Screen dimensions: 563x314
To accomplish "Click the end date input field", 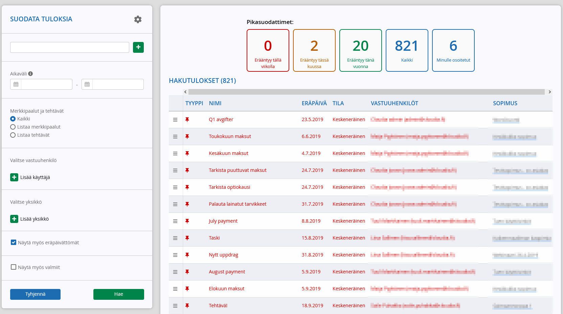I will tap(118, 84).
